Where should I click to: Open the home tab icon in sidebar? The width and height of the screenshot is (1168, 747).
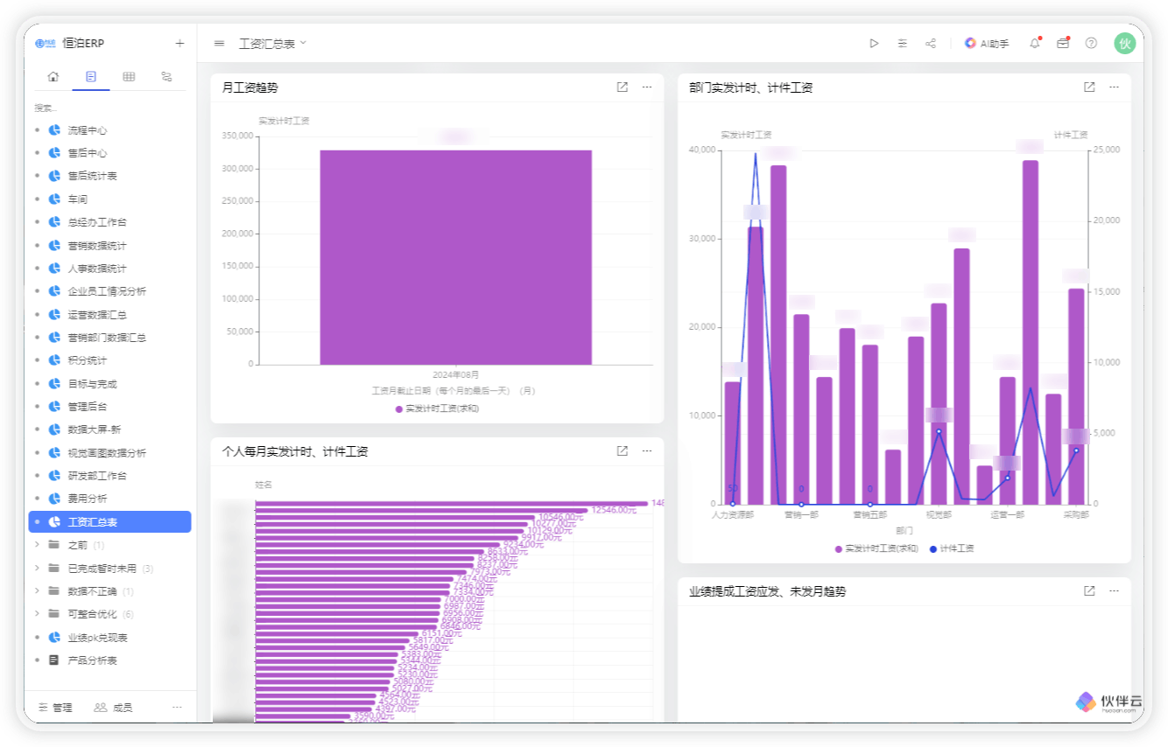[53, 77]
